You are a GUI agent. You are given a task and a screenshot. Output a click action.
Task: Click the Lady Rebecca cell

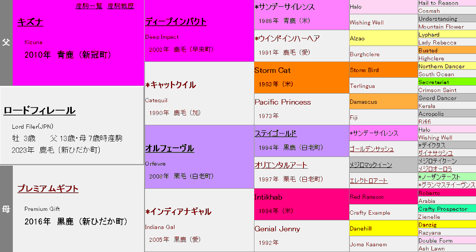(447, 42)
